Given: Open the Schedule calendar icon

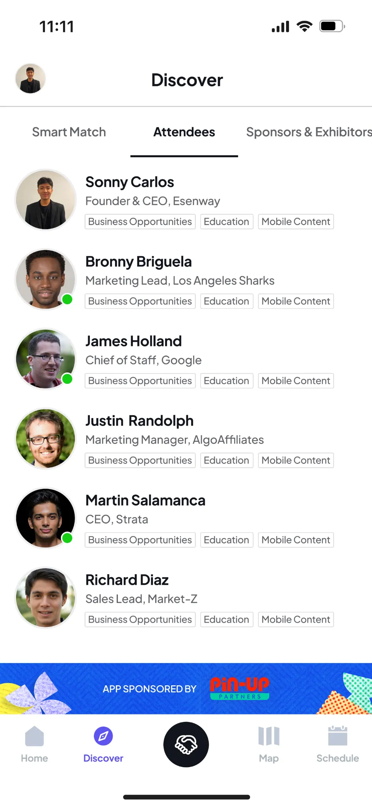Looking at the screenshot, I should coord(338,736).
